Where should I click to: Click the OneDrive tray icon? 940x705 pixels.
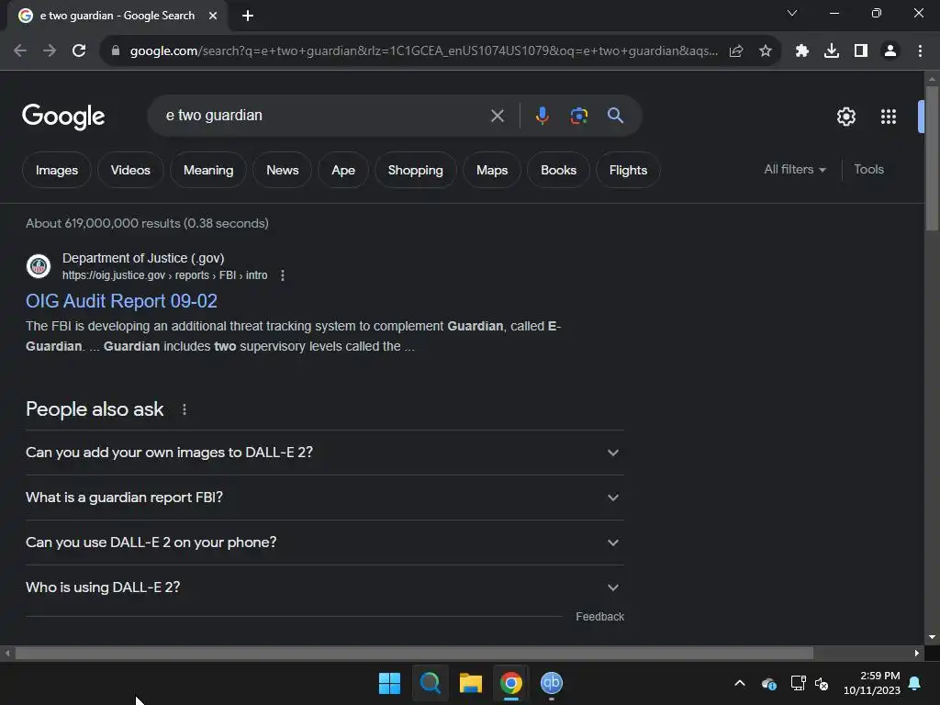click(768, 683)
